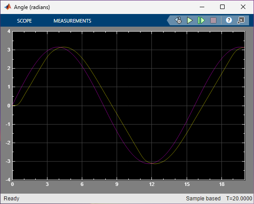The image size is (254, 204).
Task: Click the y-axis tick label -3
Action: coord(8,161)
